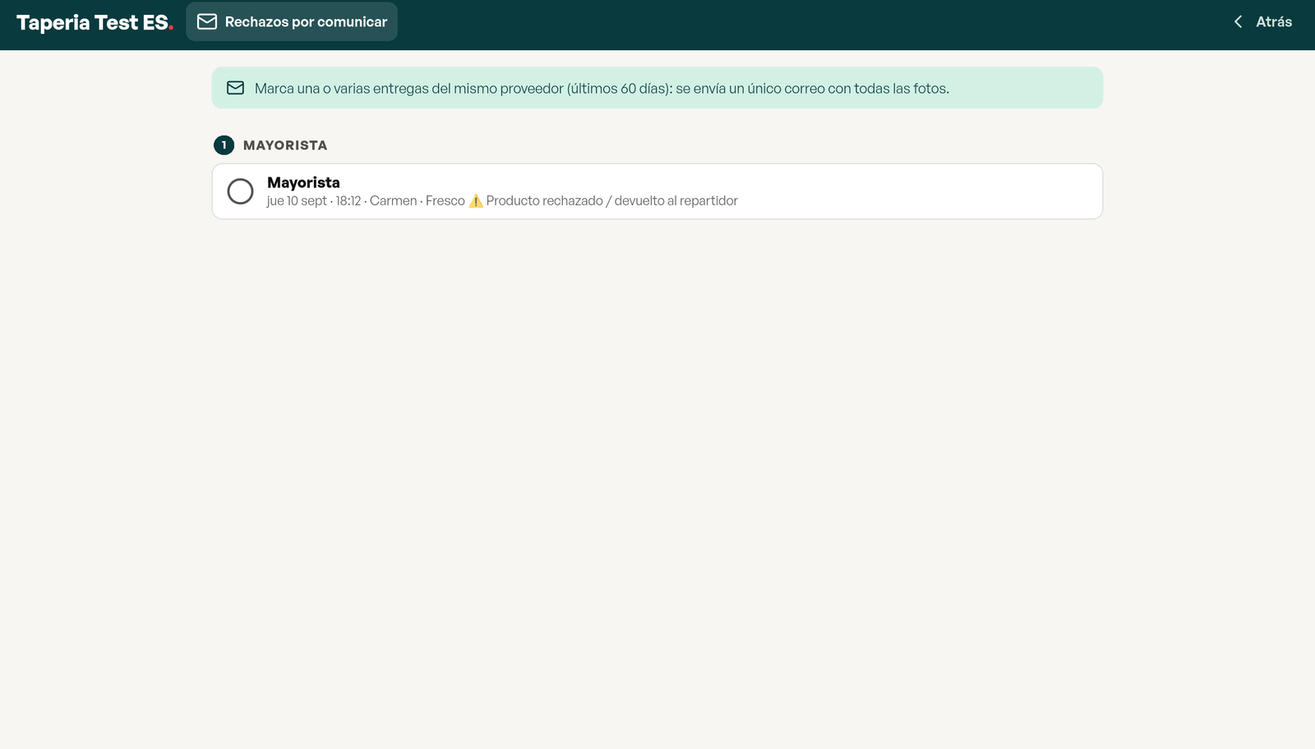This screenshot has height=749, width=1315.
Task: Click the Taperia Test ES logo
Action: click(x=95, y=22)
